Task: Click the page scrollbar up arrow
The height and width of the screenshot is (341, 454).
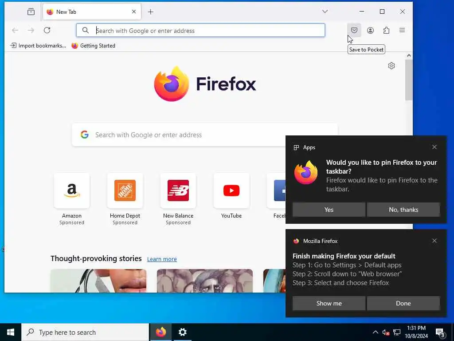Action: click(x=409, y=56)
